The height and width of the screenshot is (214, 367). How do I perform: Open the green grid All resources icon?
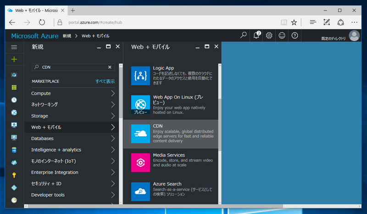coord(14,87)
